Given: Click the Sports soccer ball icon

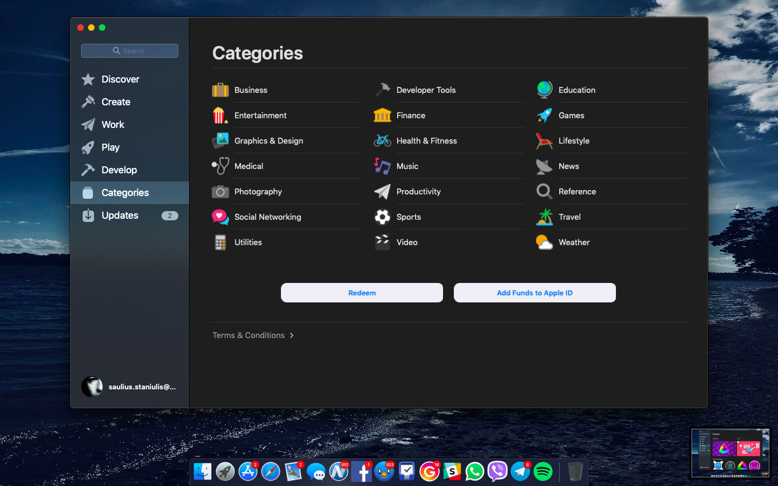Looking at the screenshot, I should coord(382,217).
